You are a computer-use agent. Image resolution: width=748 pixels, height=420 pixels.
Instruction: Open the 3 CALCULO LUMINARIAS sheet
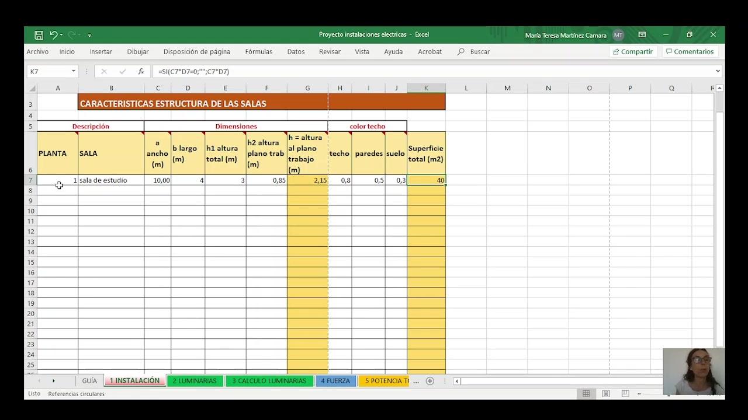coord(269,381)
